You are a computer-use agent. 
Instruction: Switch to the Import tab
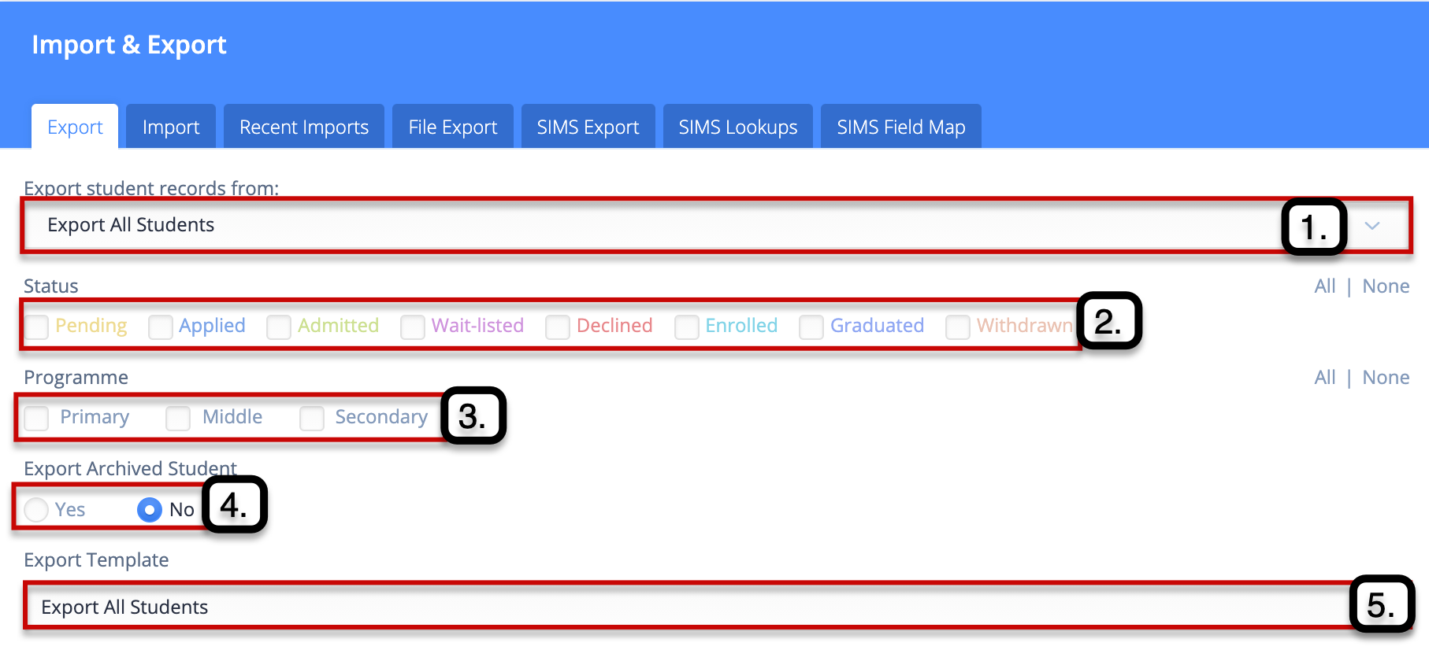(x=171, y=127)
